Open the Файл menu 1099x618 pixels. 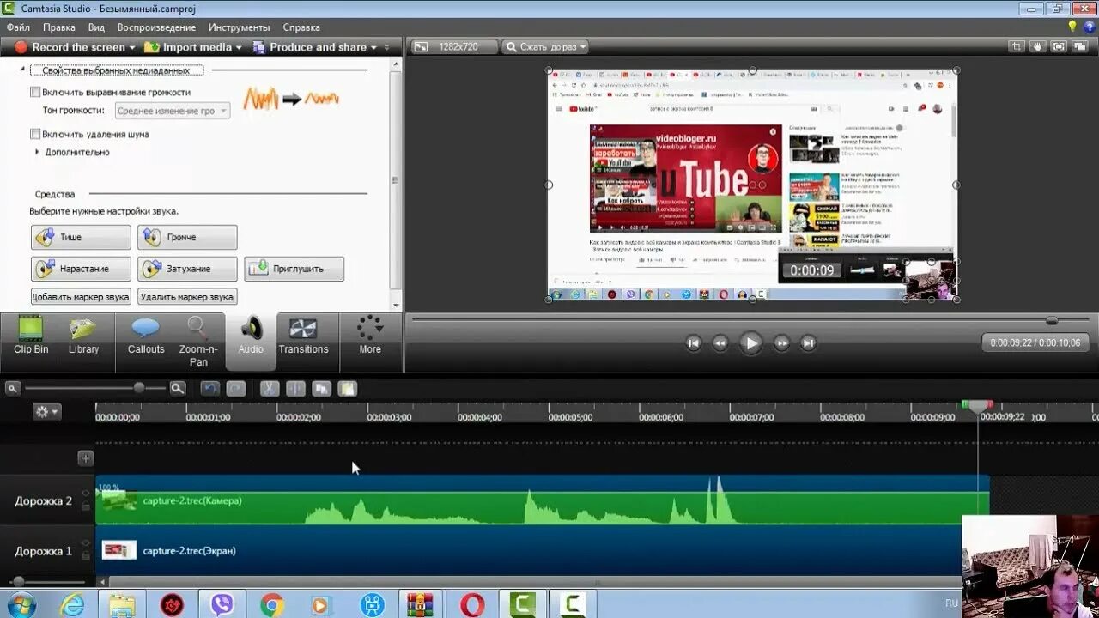coord(18,27)
